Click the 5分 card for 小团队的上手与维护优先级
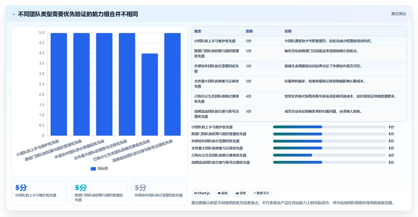Viewport: 418px width, 217px height. point(40,192)
